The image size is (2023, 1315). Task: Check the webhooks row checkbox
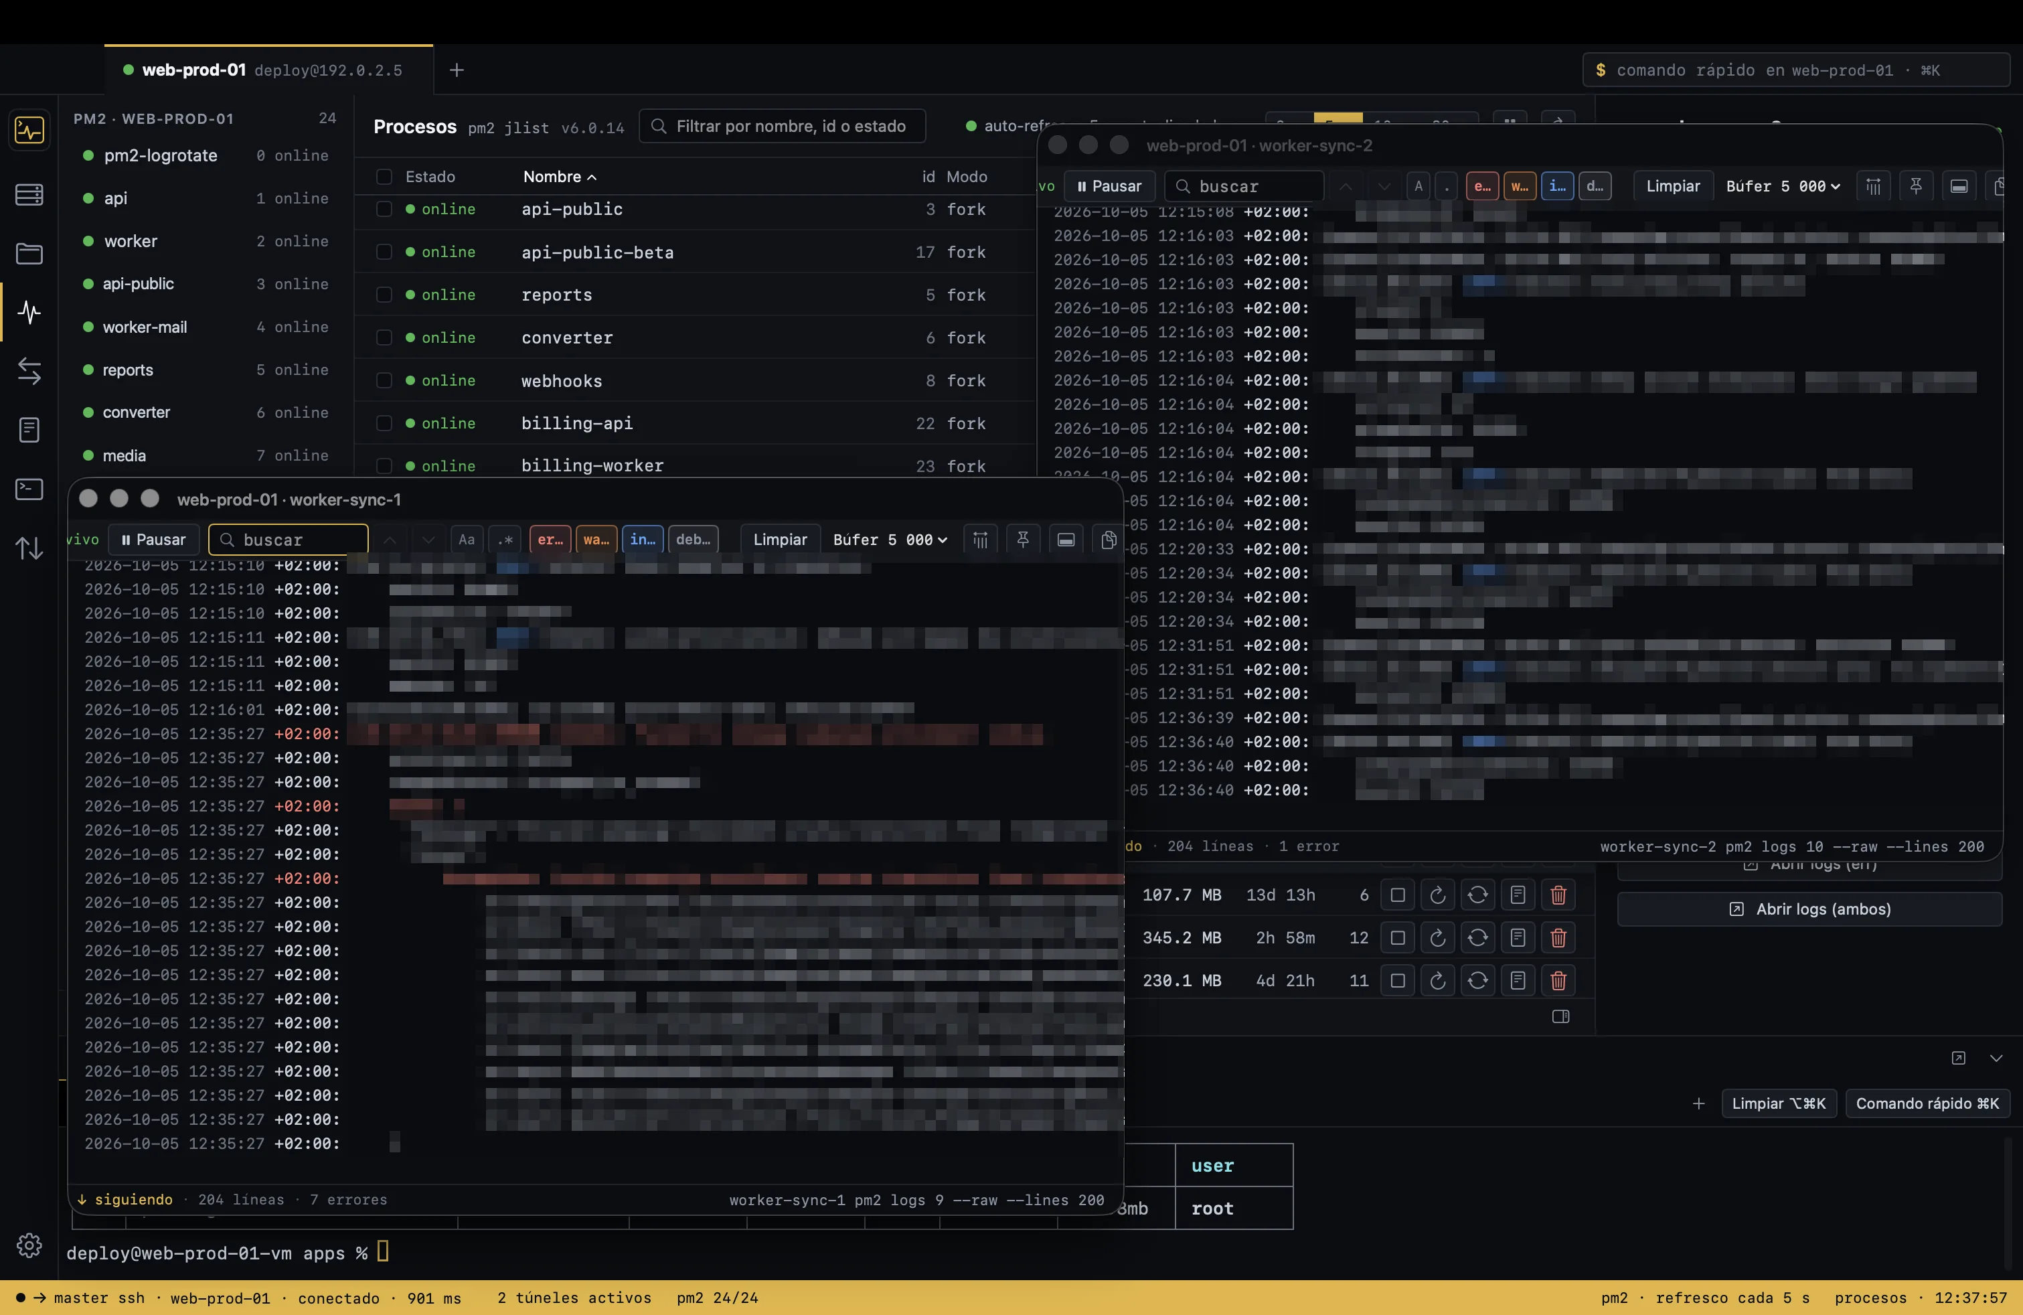point(384,380)
